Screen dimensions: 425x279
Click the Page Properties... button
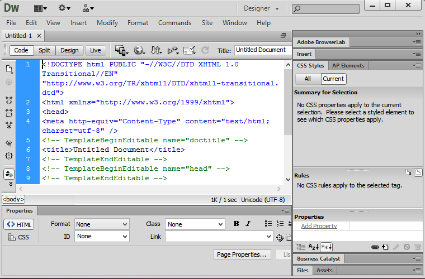click(x=242, y=254)
